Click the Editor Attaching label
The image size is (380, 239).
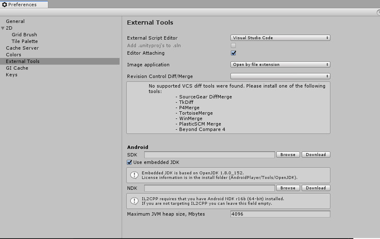click(x=146, y=53)
